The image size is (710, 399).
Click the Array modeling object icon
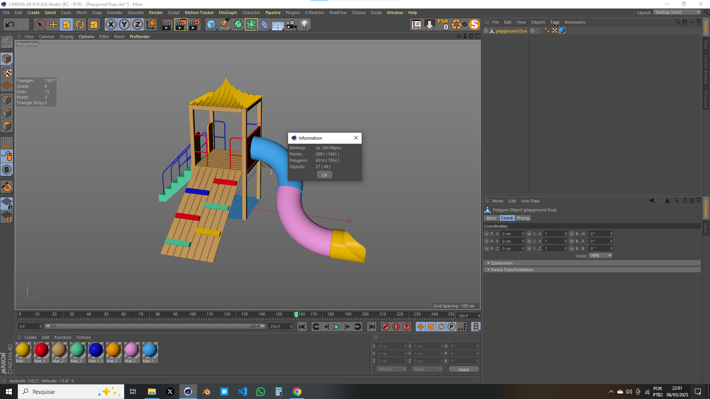point(251,25)
